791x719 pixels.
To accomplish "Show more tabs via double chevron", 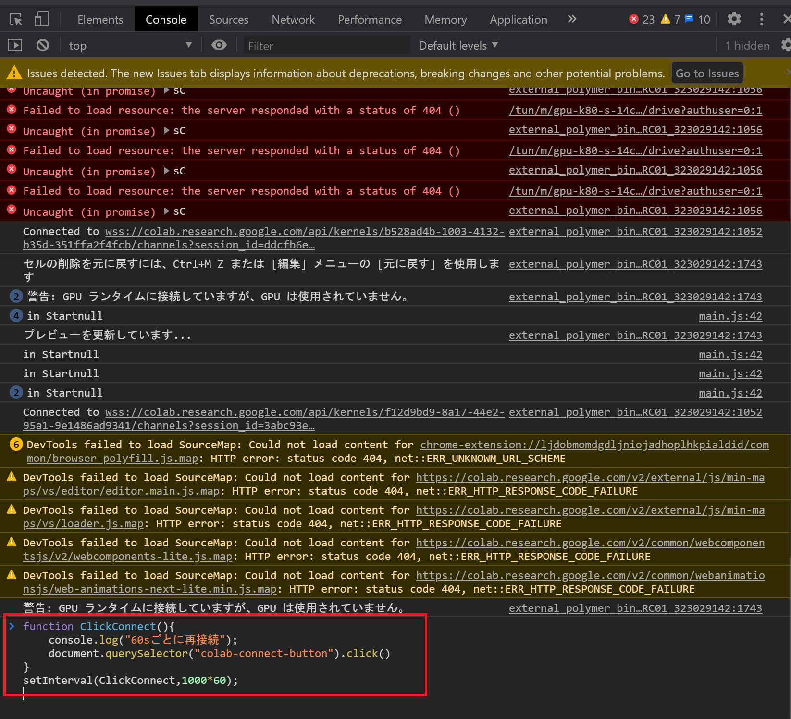I will point(572,19).
